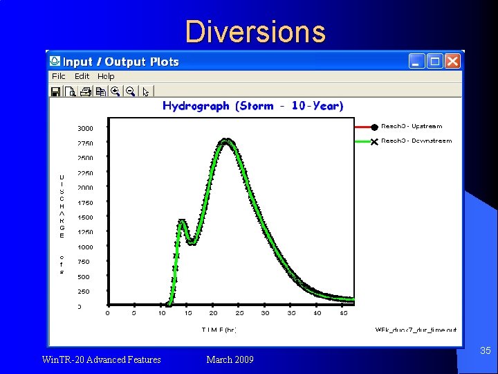Click the output file name below the chart

coord(416,330)
